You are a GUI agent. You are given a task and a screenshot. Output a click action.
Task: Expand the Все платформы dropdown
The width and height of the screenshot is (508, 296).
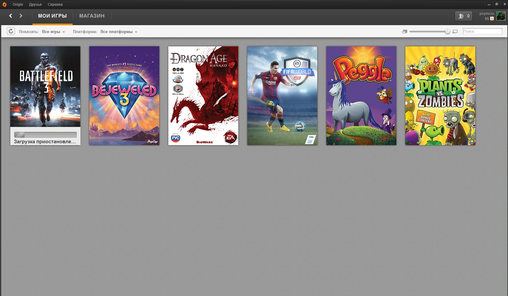(x=119, y=32)
